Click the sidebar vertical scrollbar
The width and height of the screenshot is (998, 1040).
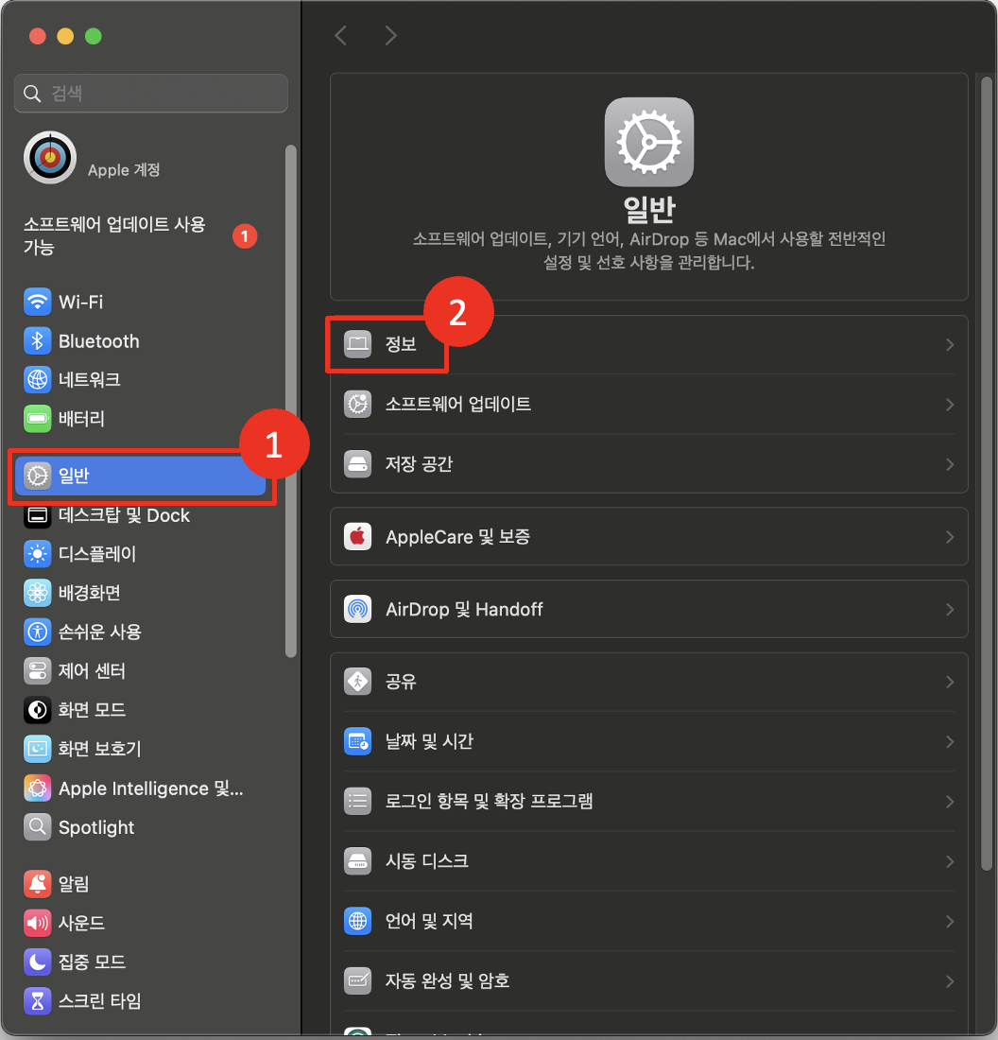pyautogui.click(x=290, y=401)
